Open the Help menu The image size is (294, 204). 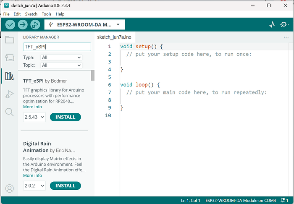click(60, 14)
